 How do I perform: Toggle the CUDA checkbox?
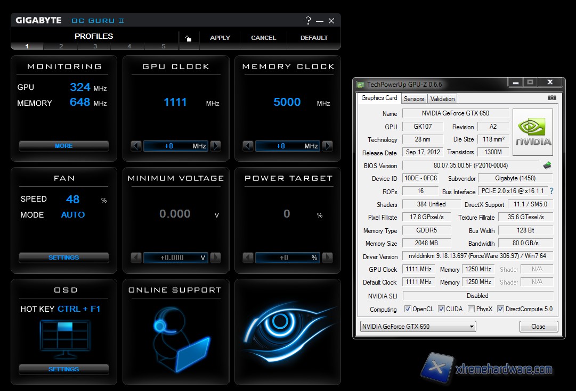441,309
